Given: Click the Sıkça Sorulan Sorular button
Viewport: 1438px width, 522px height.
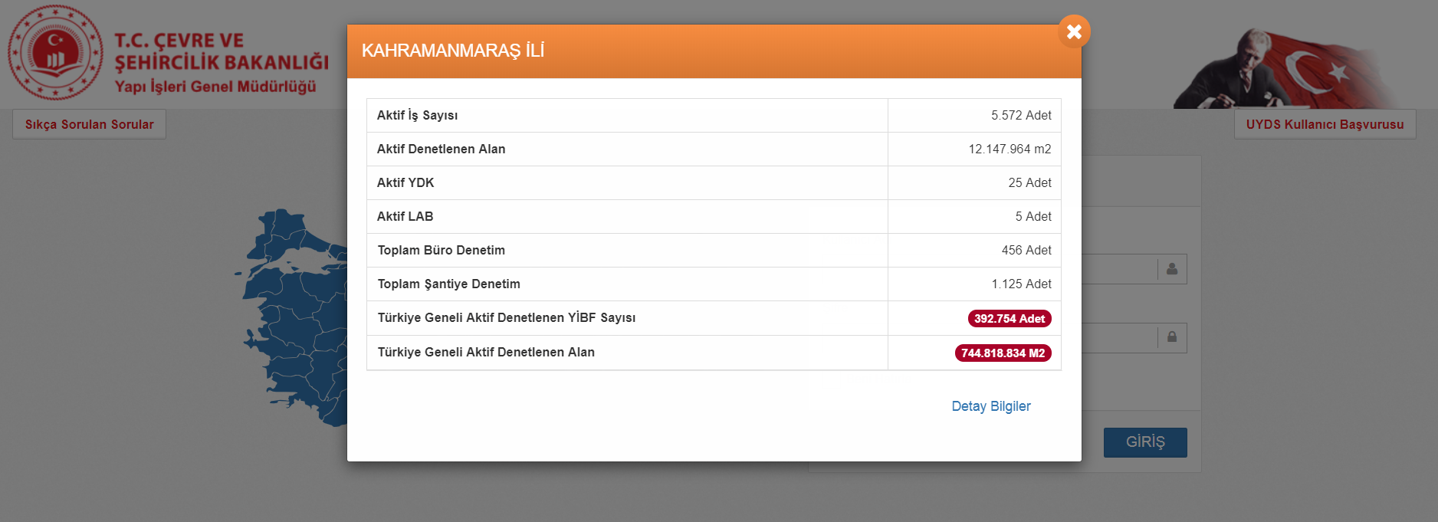Looking at the screenshot, I should pos(89,124).
